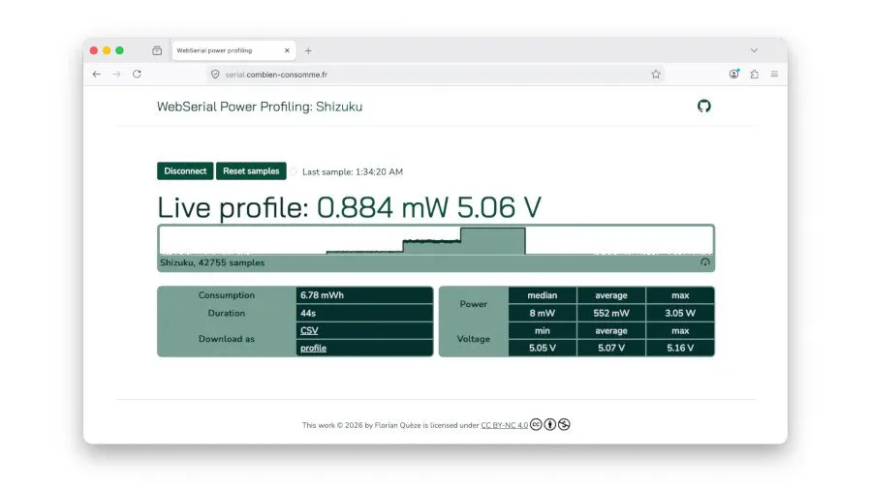This screenshot has width=871, height=490.
Task: Click the "5.16 V" max voltage cell
Action: (680, 348)
